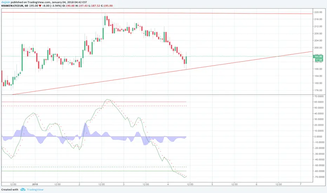
Task: Click the -40.0000 indicator scale value
Action: (319, 159)
